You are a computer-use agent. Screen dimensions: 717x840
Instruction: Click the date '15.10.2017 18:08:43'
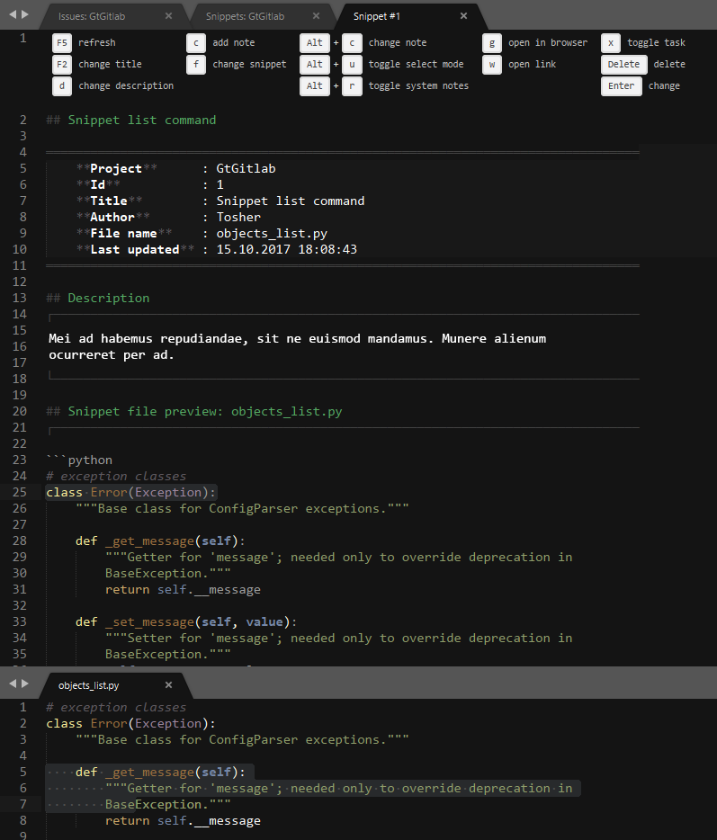pyautogui.click(x=287, y=250)
